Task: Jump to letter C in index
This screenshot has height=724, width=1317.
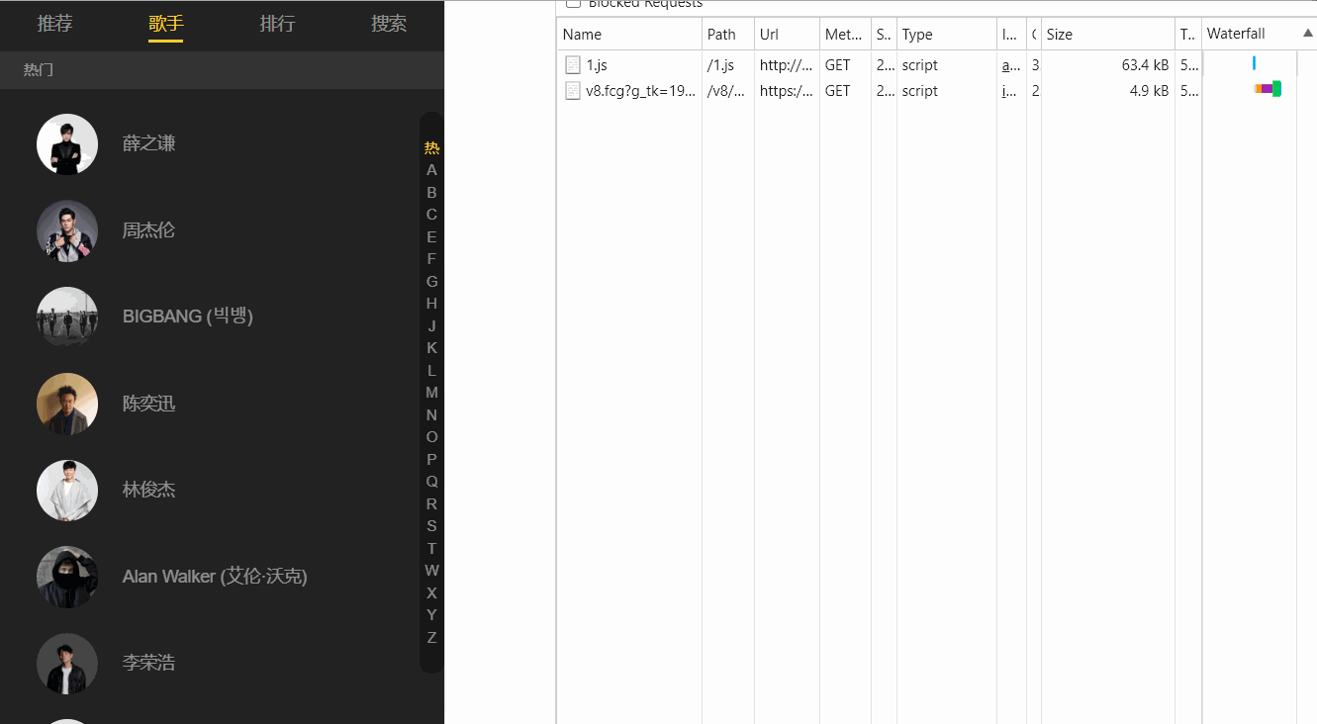Action: coord(431,215)
